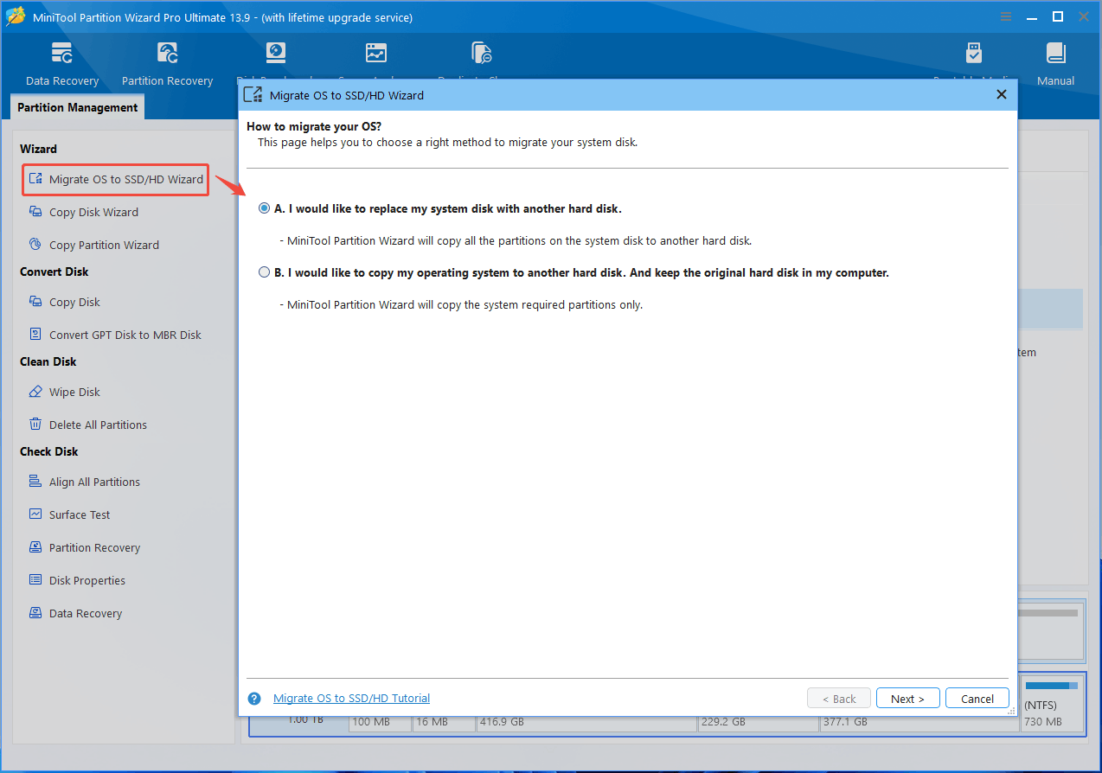Screen dimensions: 1102x773
Task: Click the Copy Partition Wizard icon
Action: (35, 245)
